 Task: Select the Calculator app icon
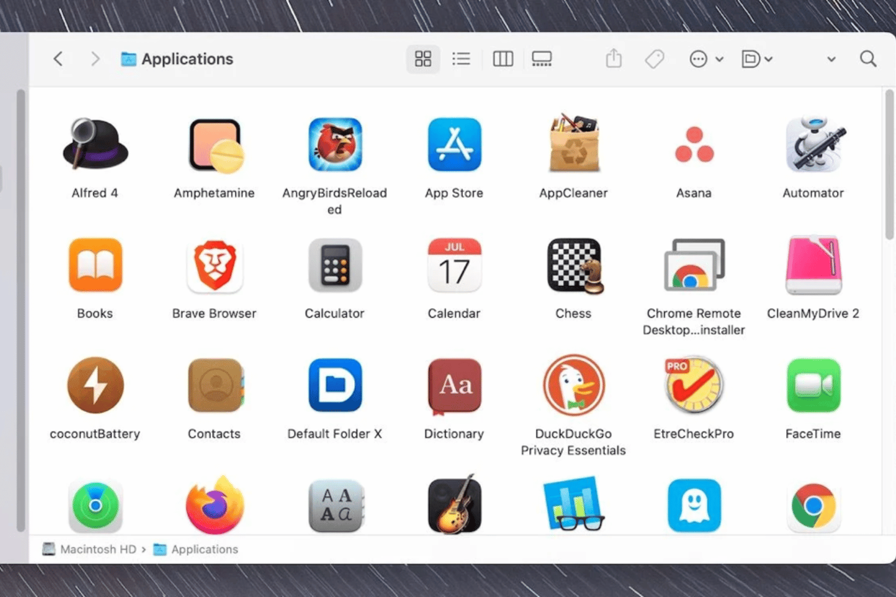click(335, 265)
